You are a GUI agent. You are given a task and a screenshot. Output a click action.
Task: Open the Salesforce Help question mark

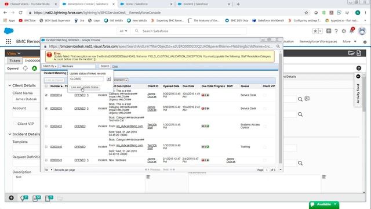[x=336, y=31]
